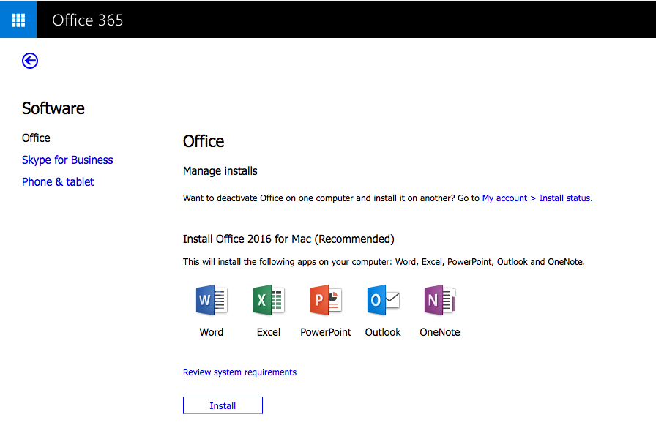The width and height of the screenshot is (656, 431).
Task: Click the PowerPoint app icon
Action: pyautogui.click(x=326, y=300)
